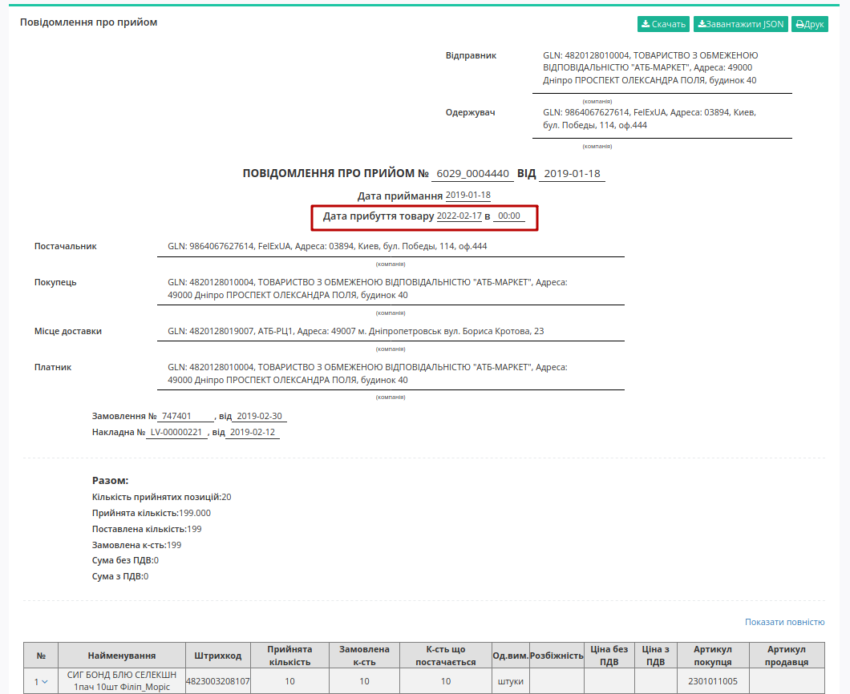850x694 pixels.
Task: Click the Артикул продавця column header
Action: point(787,656)
